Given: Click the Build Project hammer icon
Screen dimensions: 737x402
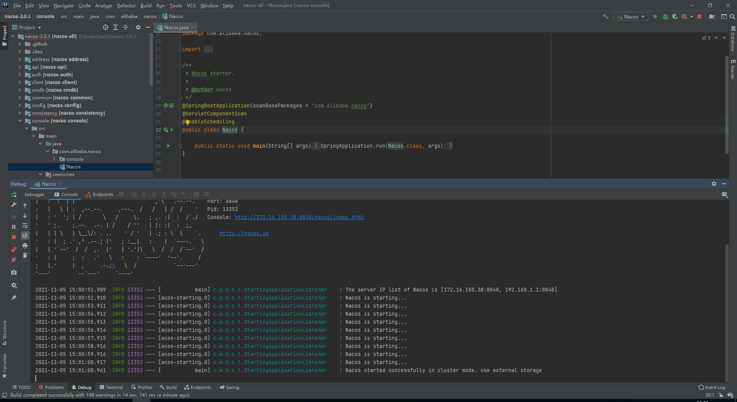Looking at the screenshot, I should click(x=605, y=16).
